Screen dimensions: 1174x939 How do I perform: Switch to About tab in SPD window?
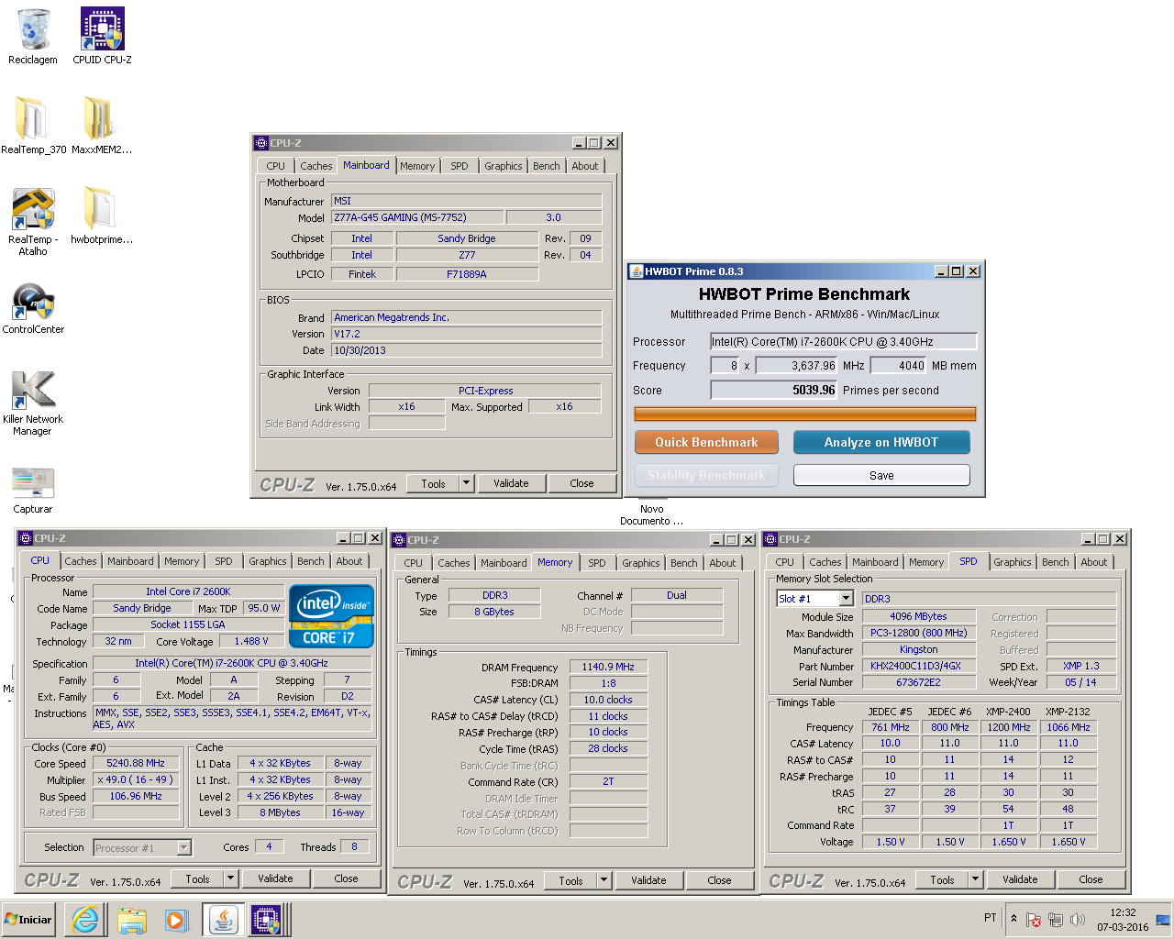(x=1093, y=562)
